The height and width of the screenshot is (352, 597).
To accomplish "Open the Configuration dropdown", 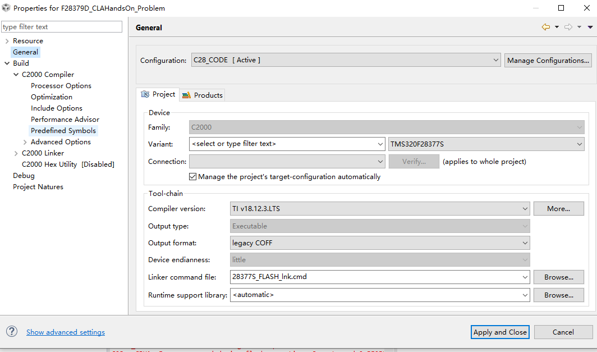I will pyautogui.click(x=496, y=60).
